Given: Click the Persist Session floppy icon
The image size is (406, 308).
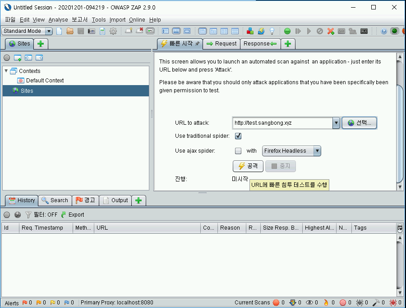Looking at the screenshot, I should 81,31.
